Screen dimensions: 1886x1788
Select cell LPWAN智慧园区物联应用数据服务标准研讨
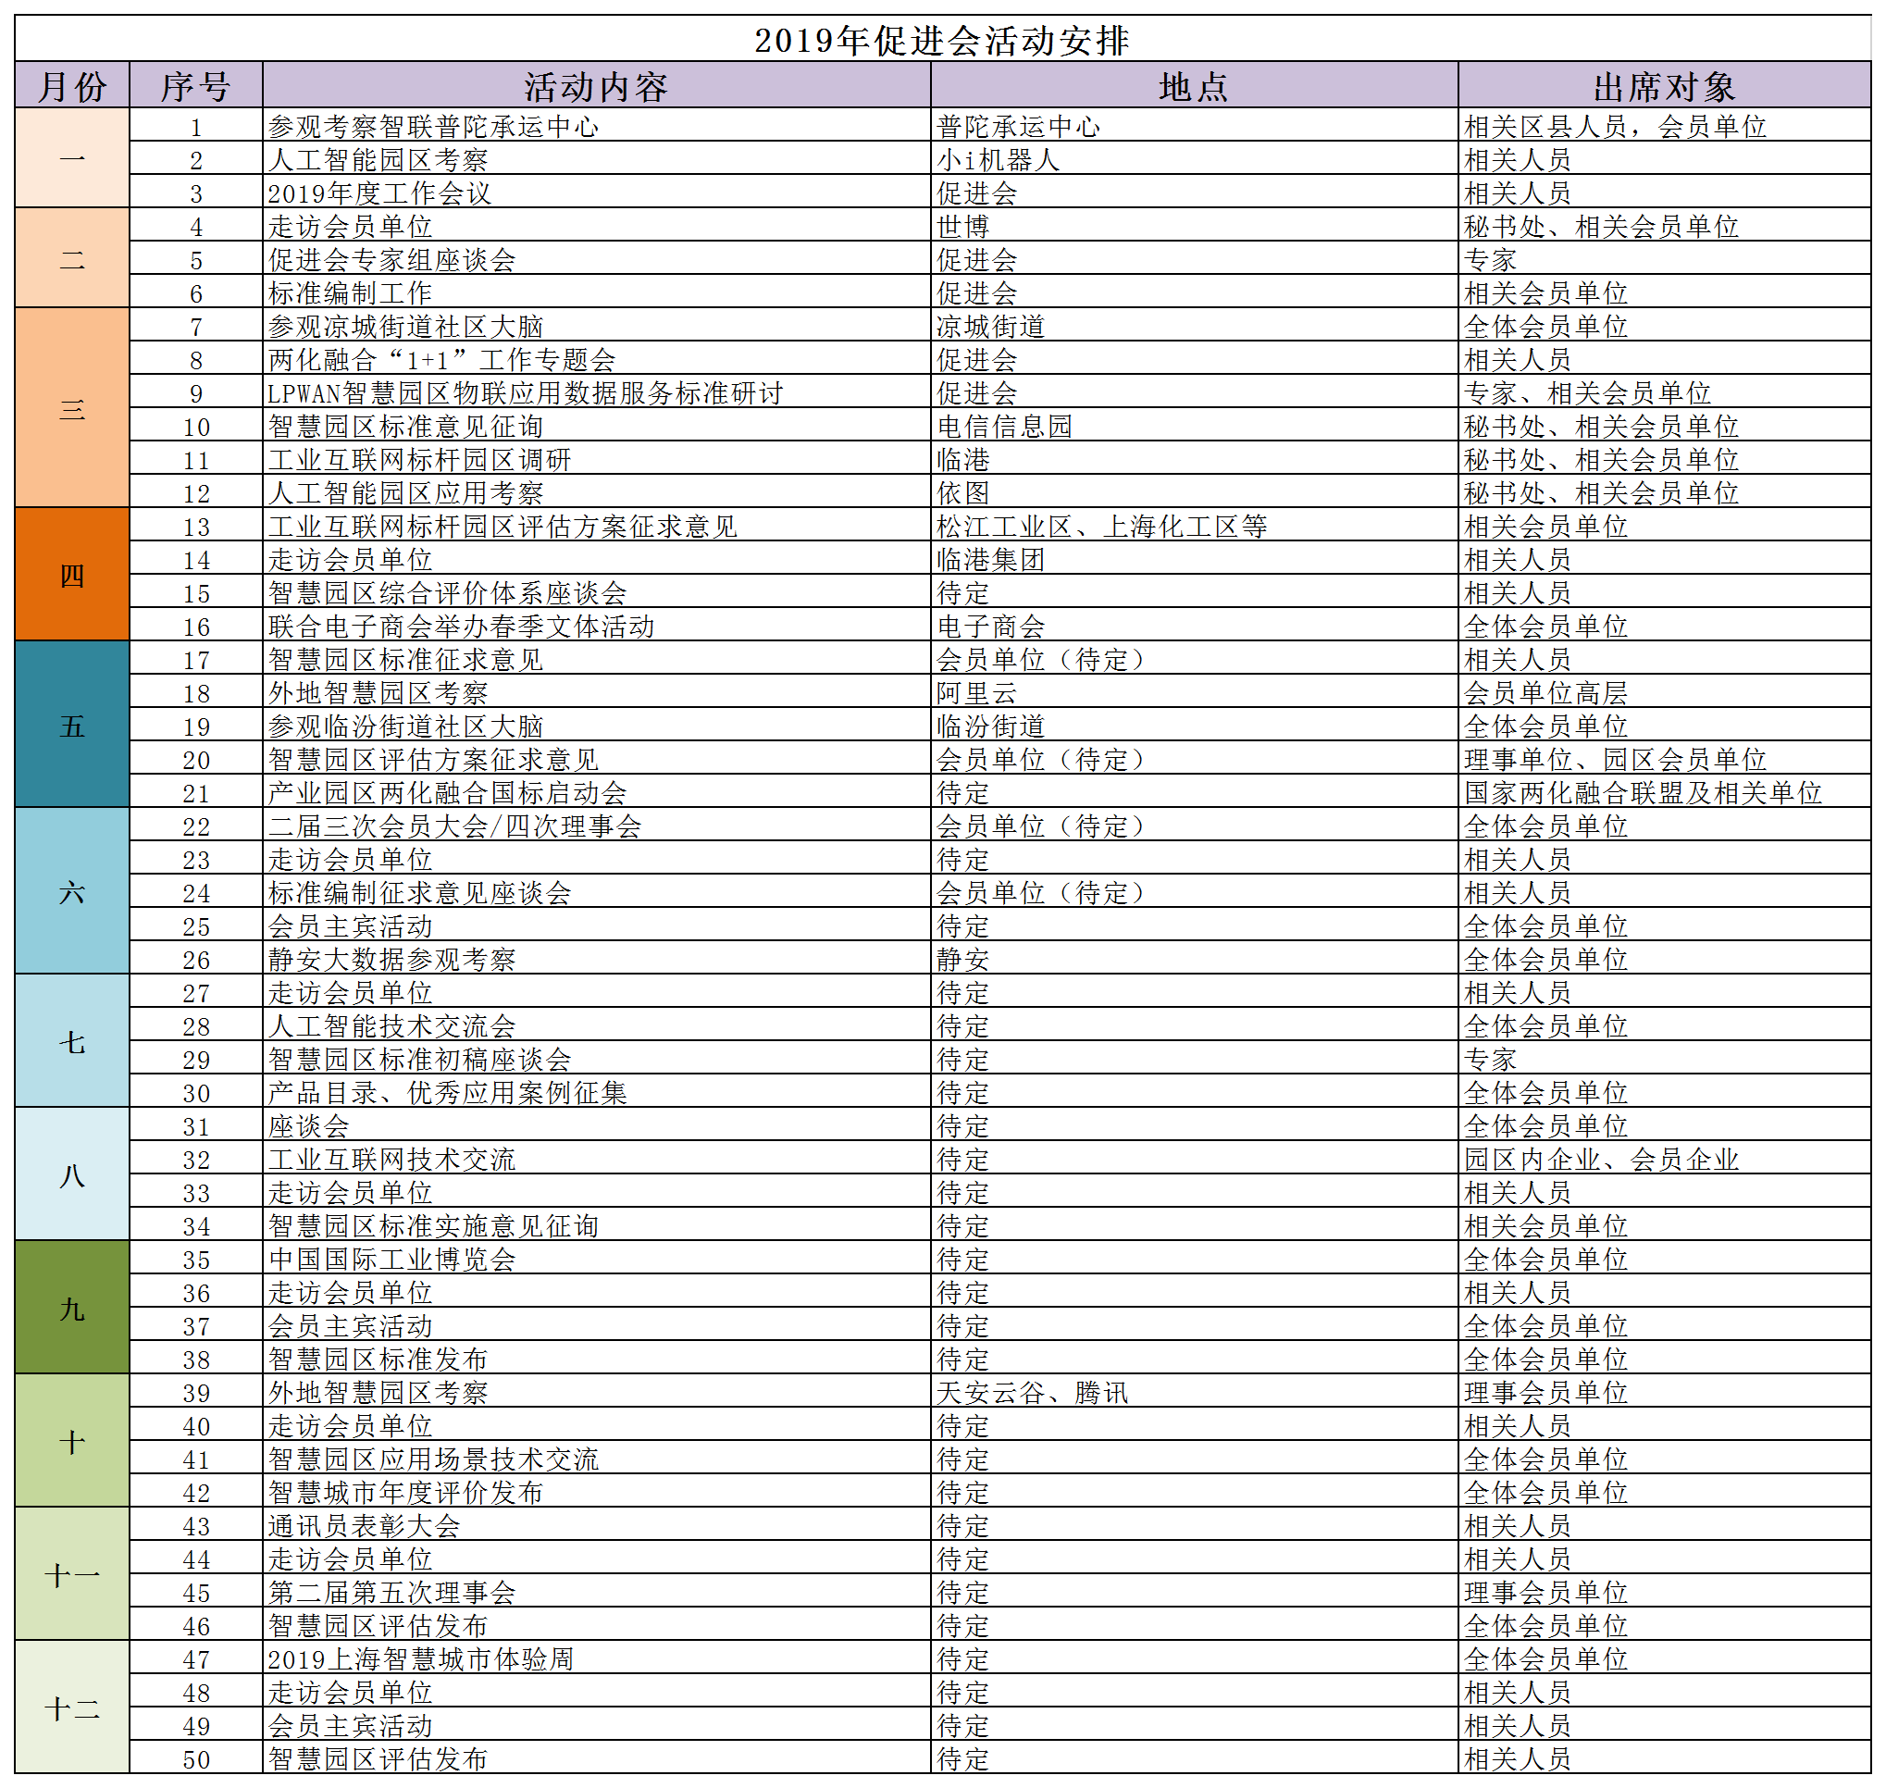(x=597, y=391)
